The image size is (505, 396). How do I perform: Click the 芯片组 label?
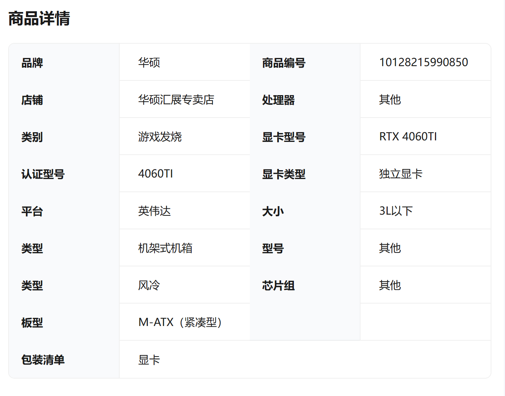click(x=278, y=285)
